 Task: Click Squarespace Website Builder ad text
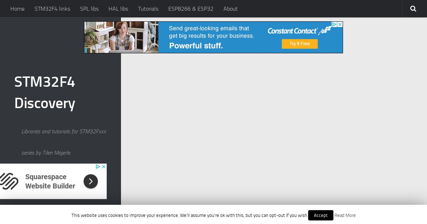click(50, 181)
